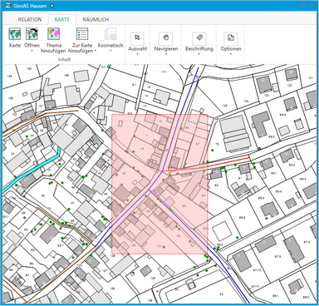Expand the Öffnen dropdown arrow
The image size is (319, 306).
(32, 51)
